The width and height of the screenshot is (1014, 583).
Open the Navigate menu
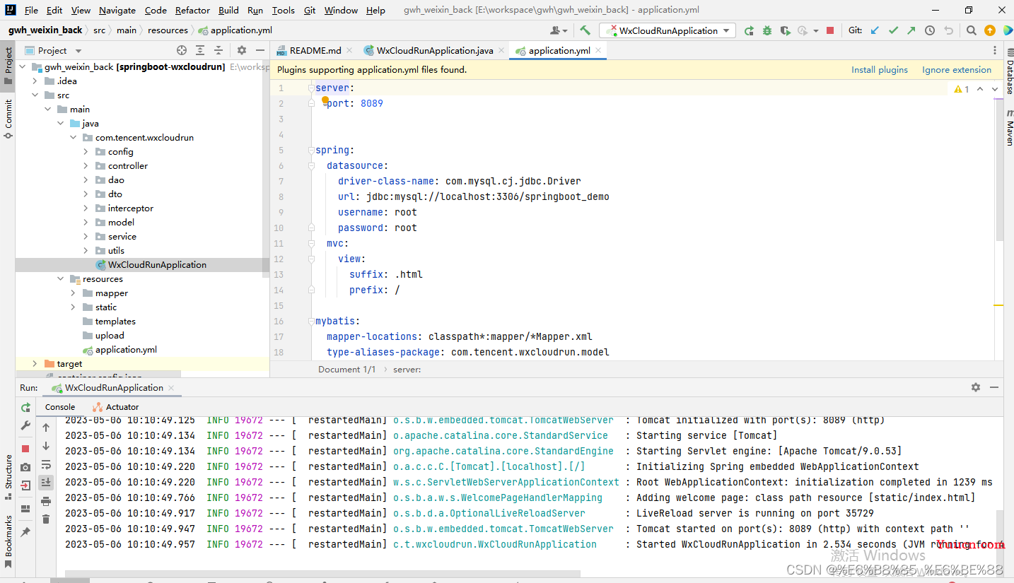(x=117, y=10)
